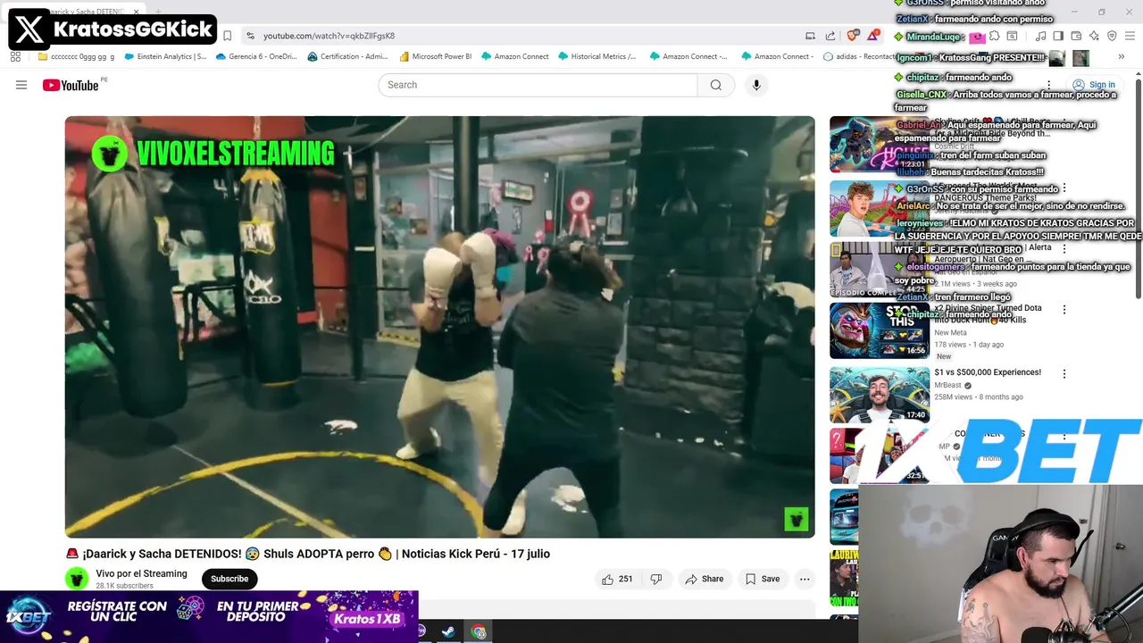Open the Brave Shields lion icon
The image size is (1143, 643).
(853, 36)
